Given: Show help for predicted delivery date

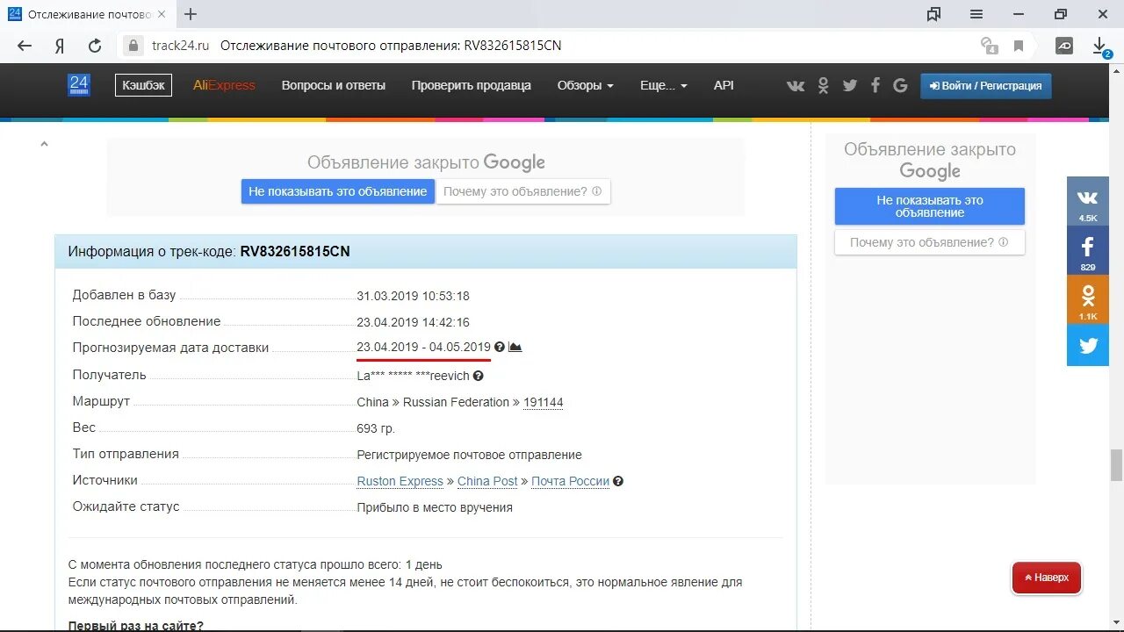Looking at the screenshot, I should point(500,348).
